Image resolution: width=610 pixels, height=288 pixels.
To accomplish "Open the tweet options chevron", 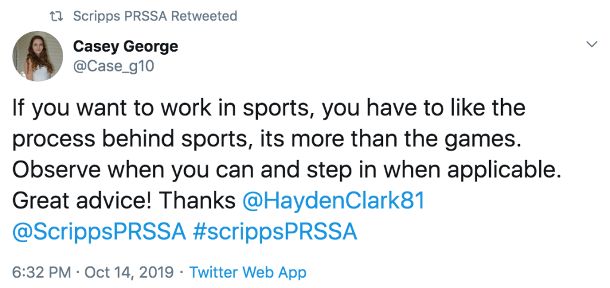I will click(x=592, y=45).
